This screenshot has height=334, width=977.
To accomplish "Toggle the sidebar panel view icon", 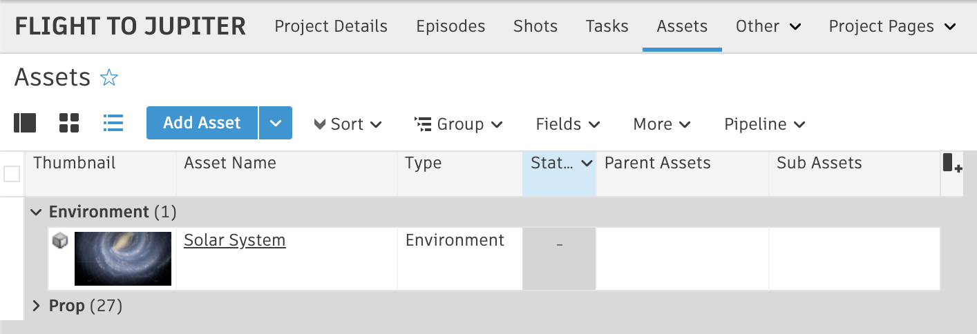I will coord(25,124).
